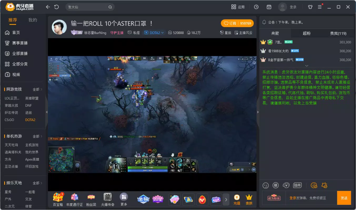
Task: Open the emoji smiley picker
Action: pyautogui.click(x=265, y=185)
